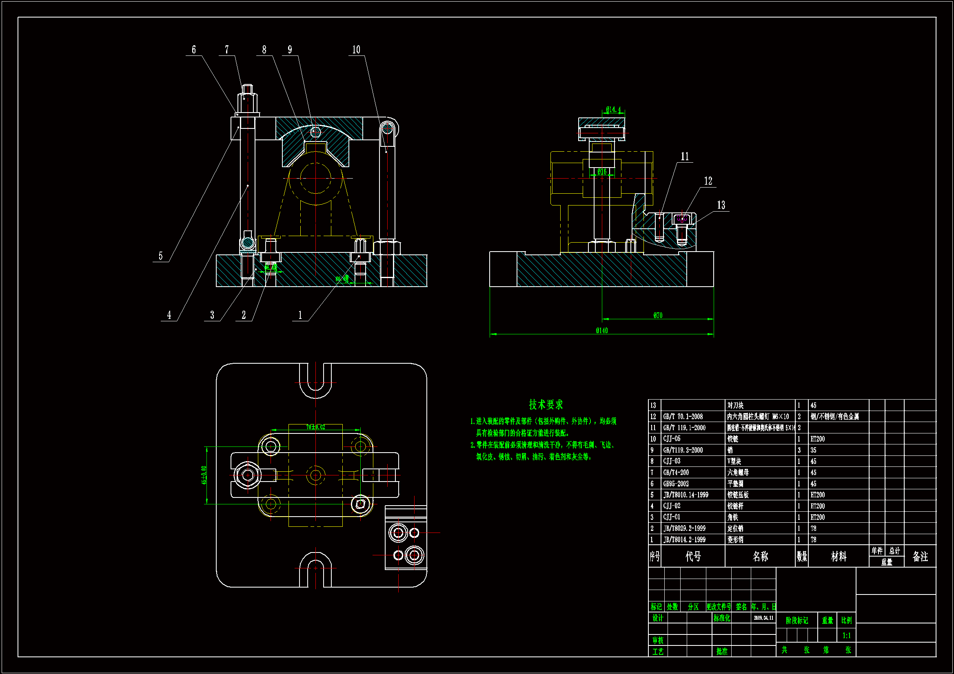Click the Ø16 dimension label
Screen dimensions: 954x674
click(601, 172)
